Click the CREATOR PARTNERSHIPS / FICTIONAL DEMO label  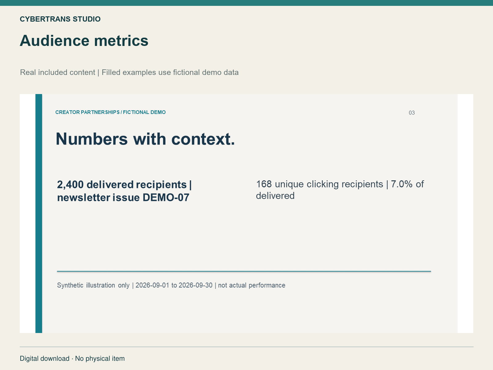110,112
